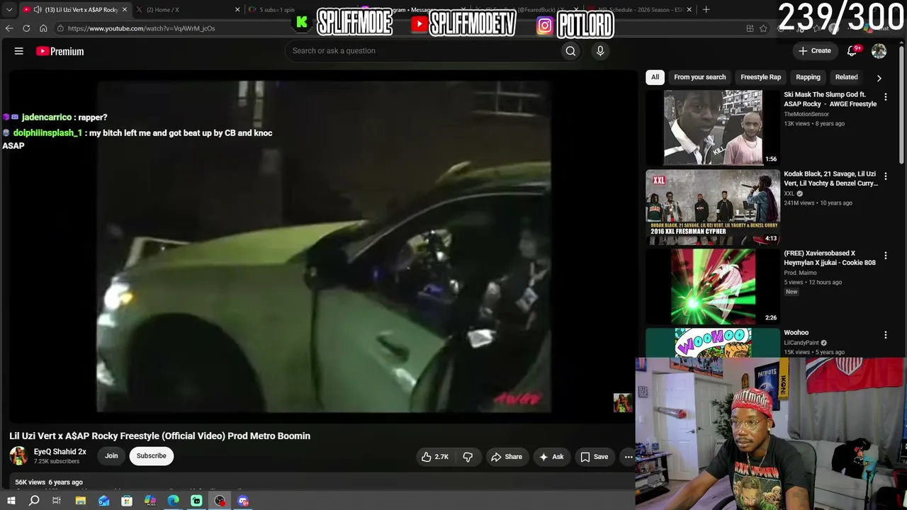Click EyeQ Shahid 2x channel avatar
The width and height of the screenshot is (907, 510).
[18, 455]
